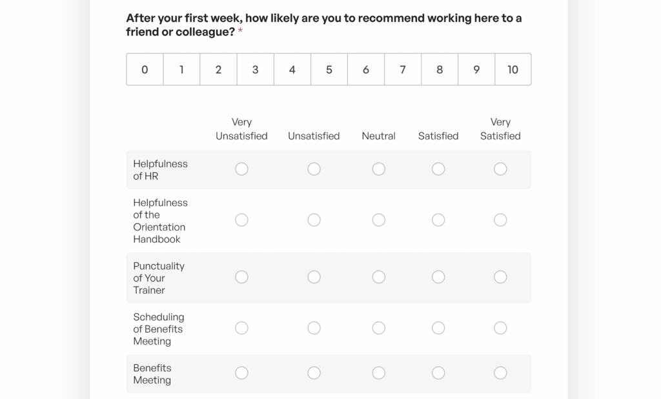Rate Benefits Meeting as Satisfied
The height and width of the screenshot is (399, 661).
coord(438,373)
